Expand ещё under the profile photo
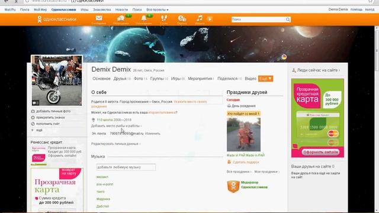Viewport: 379px width, 213px height. [39, 130]
